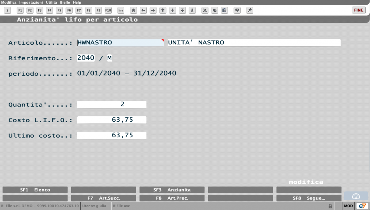Click the home icon in the toolbar
Viewport: 370px width, 210px height.
(x=134, y=10)
